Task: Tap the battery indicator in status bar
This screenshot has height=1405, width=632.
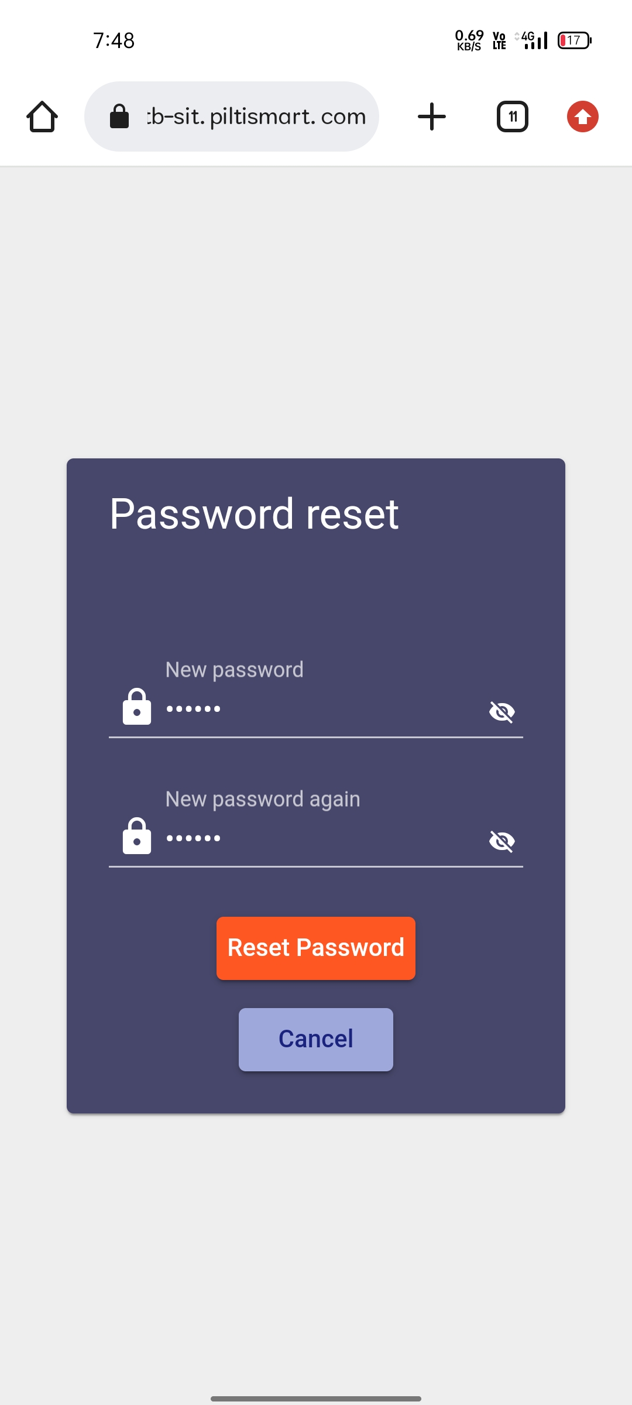Action: (x=575, y=40)
